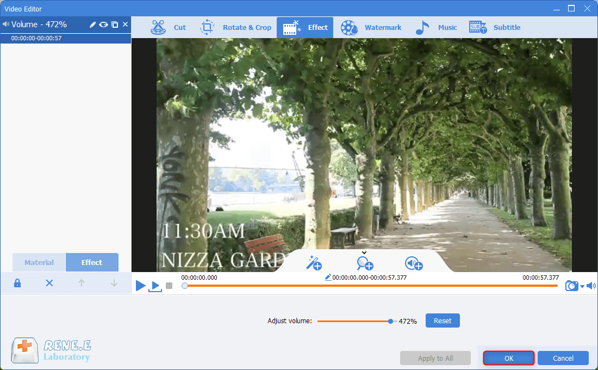Open the Subtitle tab
Screen dimensions: 598x370
[x=494, y=28]
